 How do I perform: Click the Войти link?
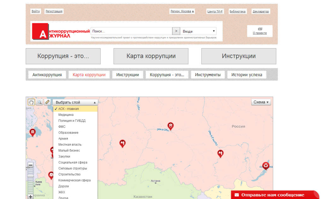pyautogui.click(x=35, y=11)
